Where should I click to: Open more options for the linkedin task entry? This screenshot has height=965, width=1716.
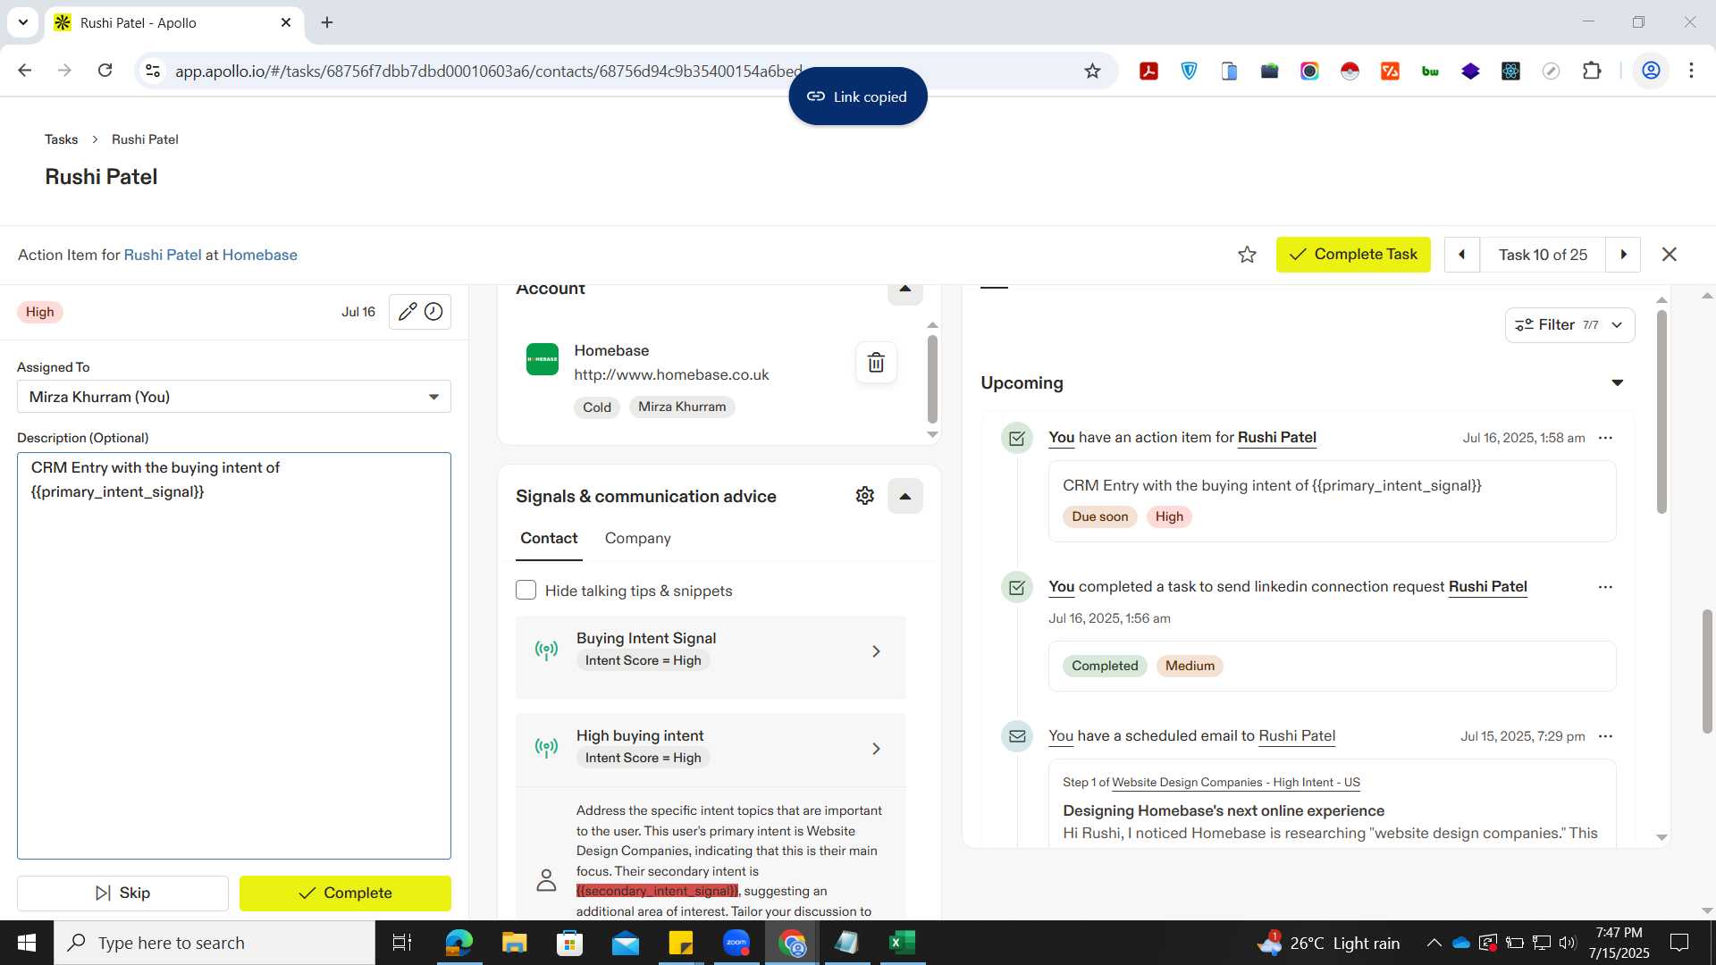click(x=1605, y=587)
